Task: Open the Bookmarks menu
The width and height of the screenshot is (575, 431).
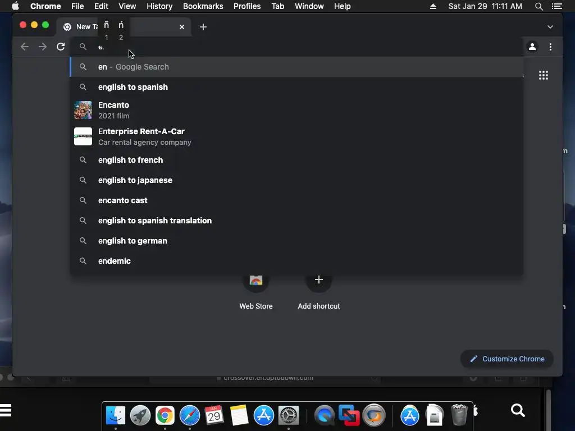Action: 203,6
